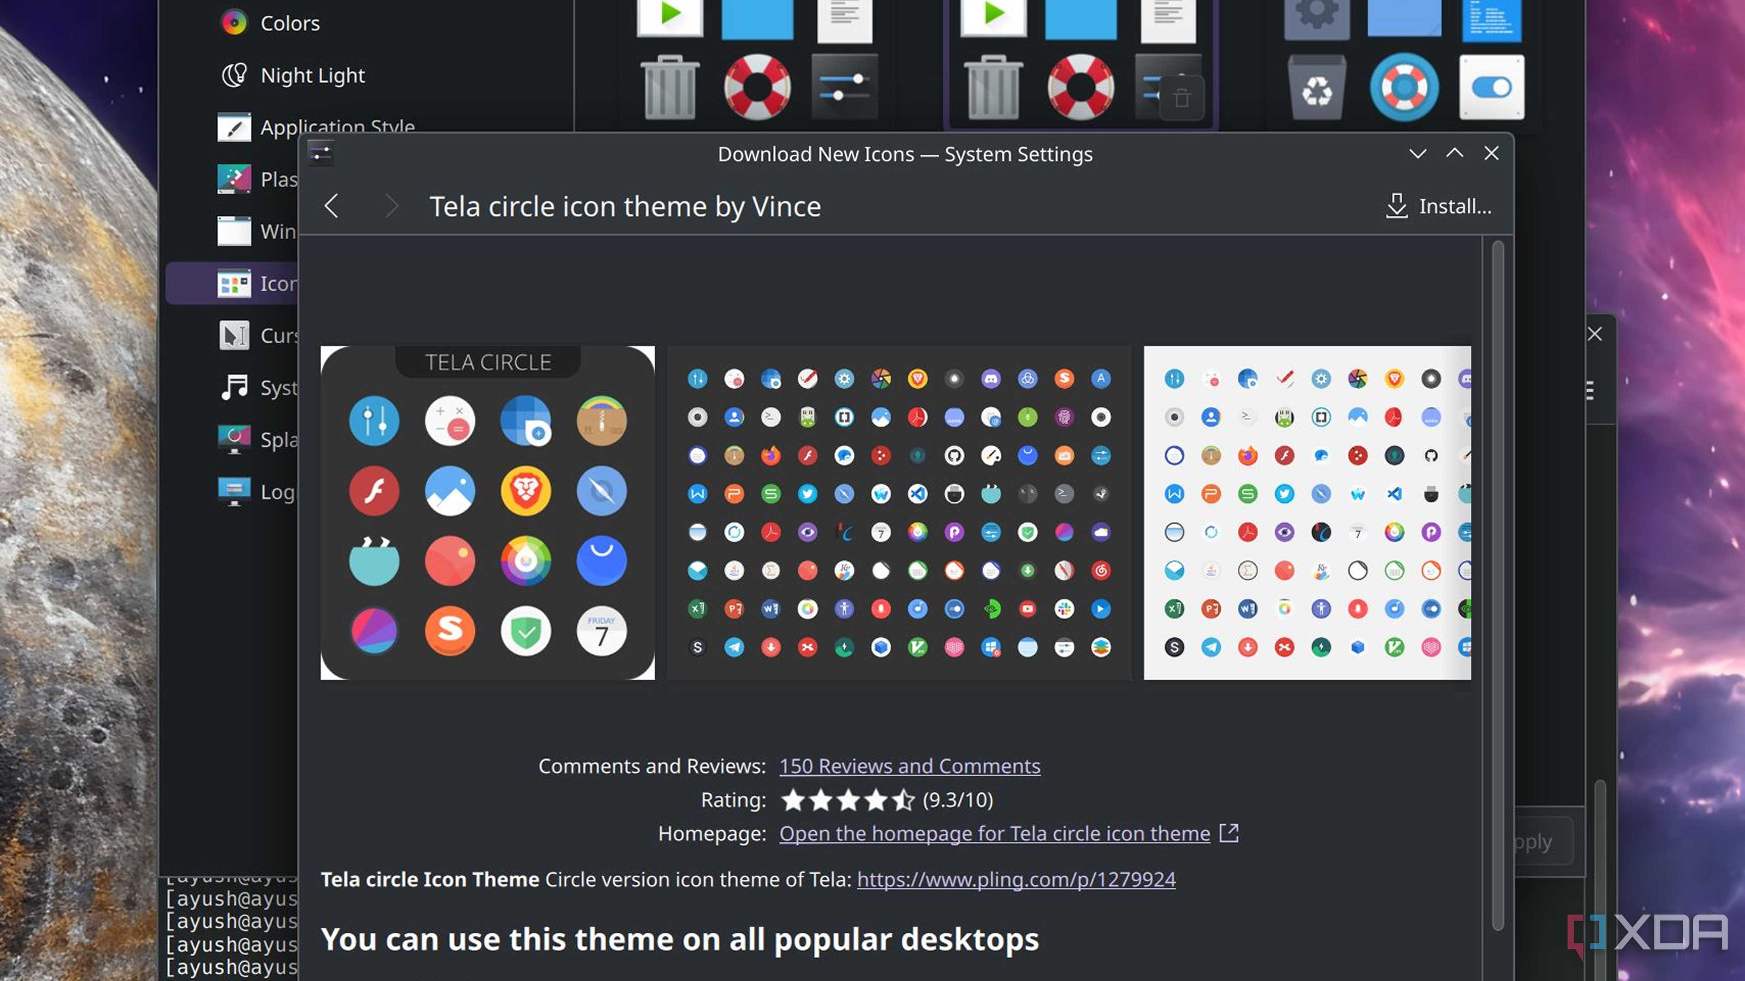Go back using the left chevron arrow

click(x=331, y=206)
